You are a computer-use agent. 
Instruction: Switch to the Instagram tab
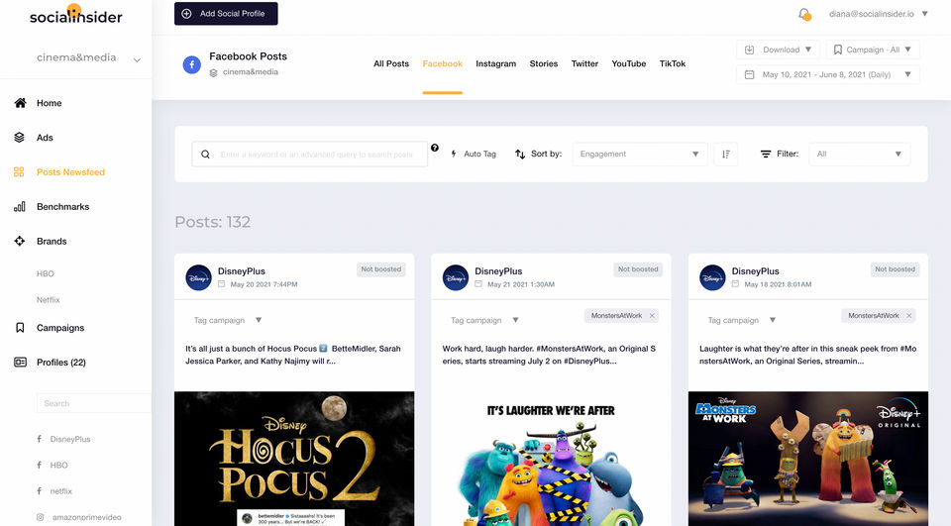coord(495,63)
